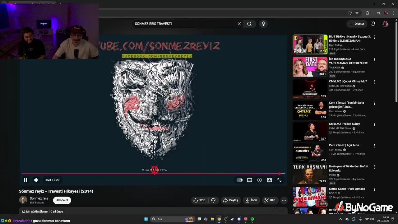Open TepkiKolik channel link
The height and width of the screenshot is (224, 398).
click(x=335, y=68)
